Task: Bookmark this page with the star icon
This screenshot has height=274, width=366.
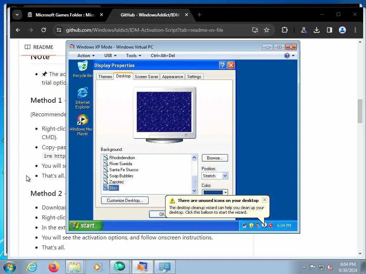Action: (x=267, y=30)
